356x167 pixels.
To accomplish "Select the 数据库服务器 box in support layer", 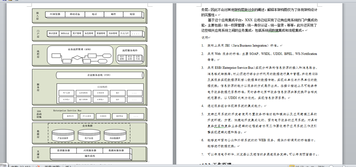I will [x=116, y=150].
